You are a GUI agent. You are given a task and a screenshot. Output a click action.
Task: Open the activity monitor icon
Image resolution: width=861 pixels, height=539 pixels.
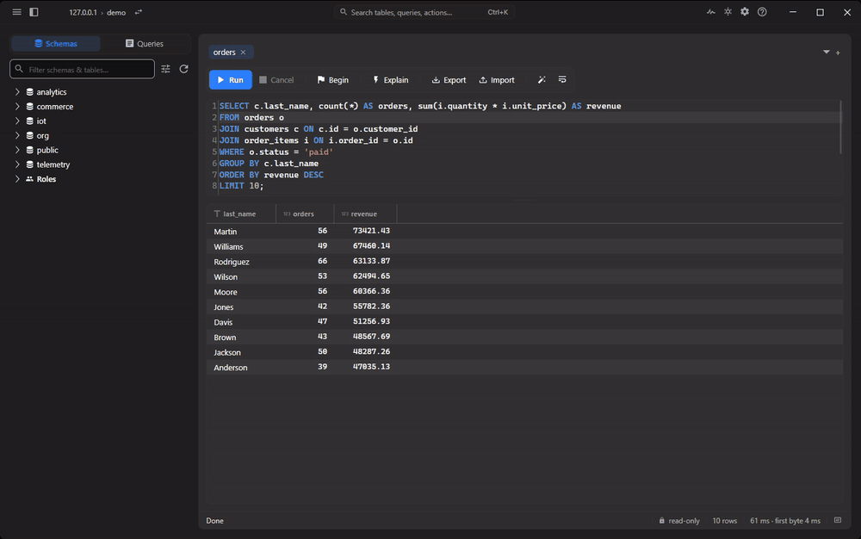[x=711, y=11]
